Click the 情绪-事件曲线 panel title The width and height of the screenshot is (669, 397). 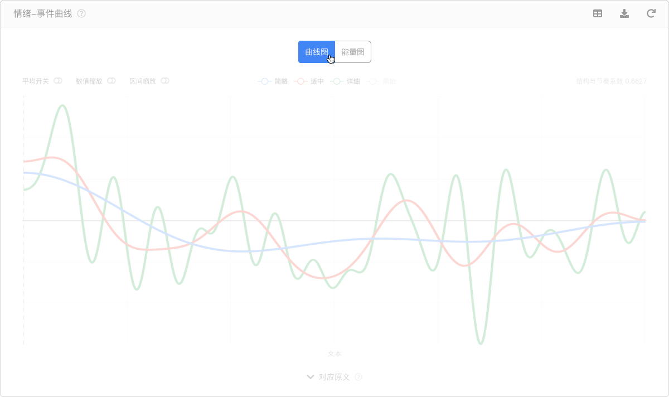(43, 13)
